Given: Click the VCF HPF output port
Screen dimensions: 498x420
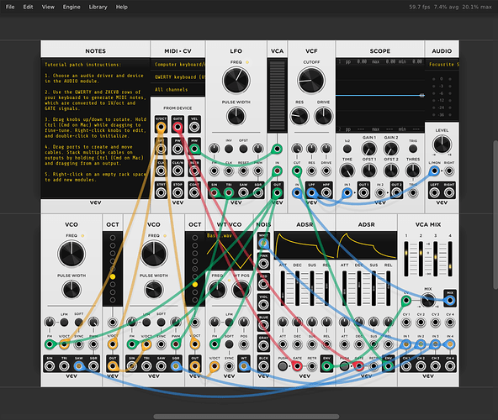Looking at the screenshot, I should (326, 192).
